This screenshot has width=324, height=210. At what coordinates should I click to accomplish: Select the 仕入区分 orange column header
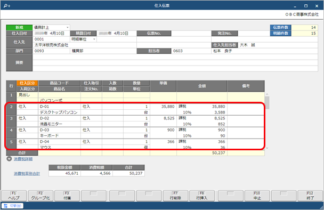27,83
